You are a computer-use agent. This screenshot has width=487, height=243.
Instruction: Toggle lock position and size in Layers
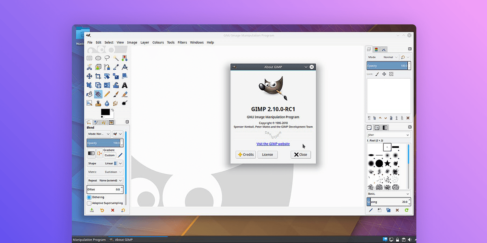coord(384,74)
